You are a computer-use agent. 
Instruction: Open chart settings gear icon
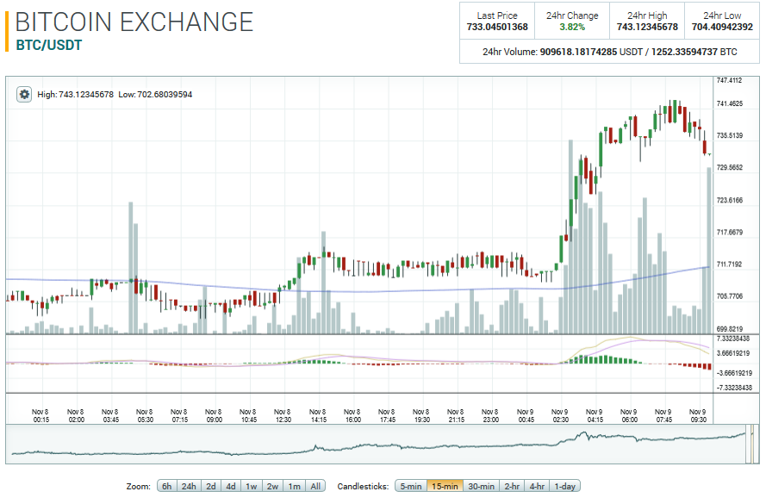point(24,94)
